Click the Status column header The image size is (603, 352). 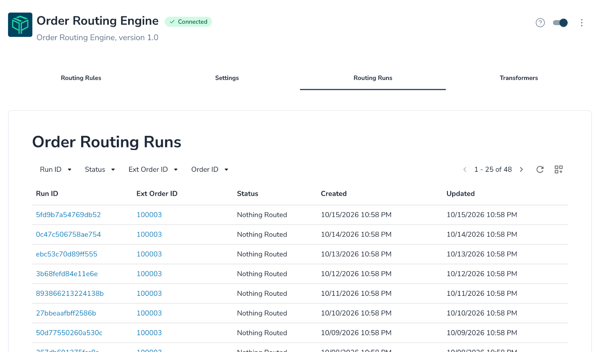coord(248,194)
